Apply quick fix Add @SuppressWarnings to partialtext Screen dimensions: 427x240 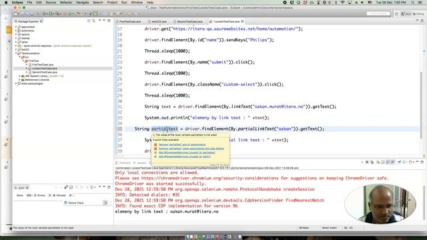[x=187, y=153]
